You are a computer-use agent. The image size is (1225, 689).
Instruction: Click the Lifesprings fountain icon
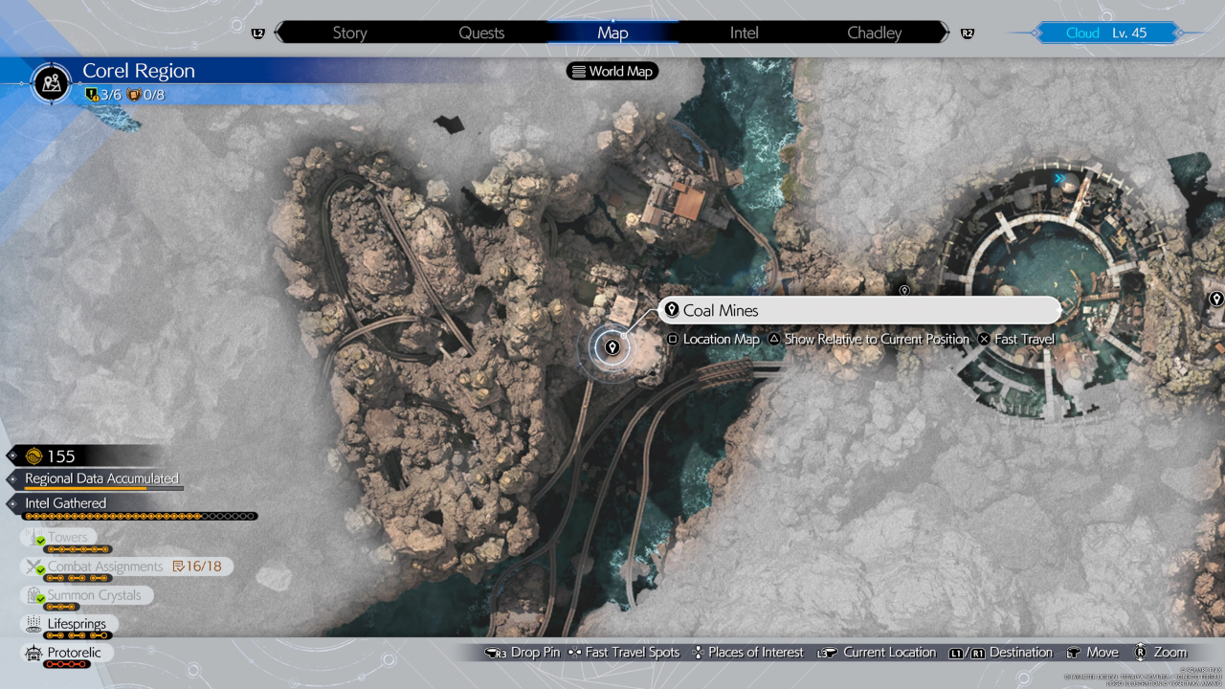pyautogui.click(x=34, y=624)
